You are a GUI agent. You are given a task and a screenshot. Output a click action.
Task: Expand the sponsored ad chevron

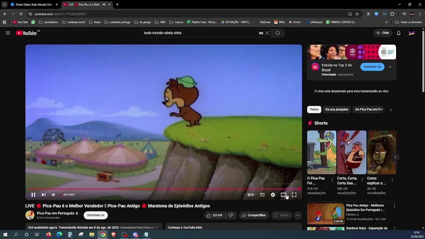point(390,67)
